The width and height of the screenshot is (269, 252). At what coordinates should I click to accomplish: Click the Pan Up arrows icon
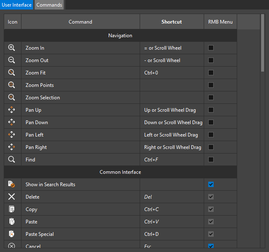[12, 110]
